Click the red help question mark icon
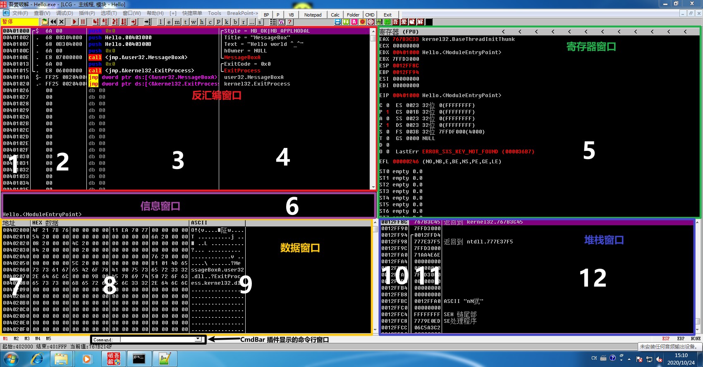The height and width of the screenshot is (367, 703). coord(289,22)
